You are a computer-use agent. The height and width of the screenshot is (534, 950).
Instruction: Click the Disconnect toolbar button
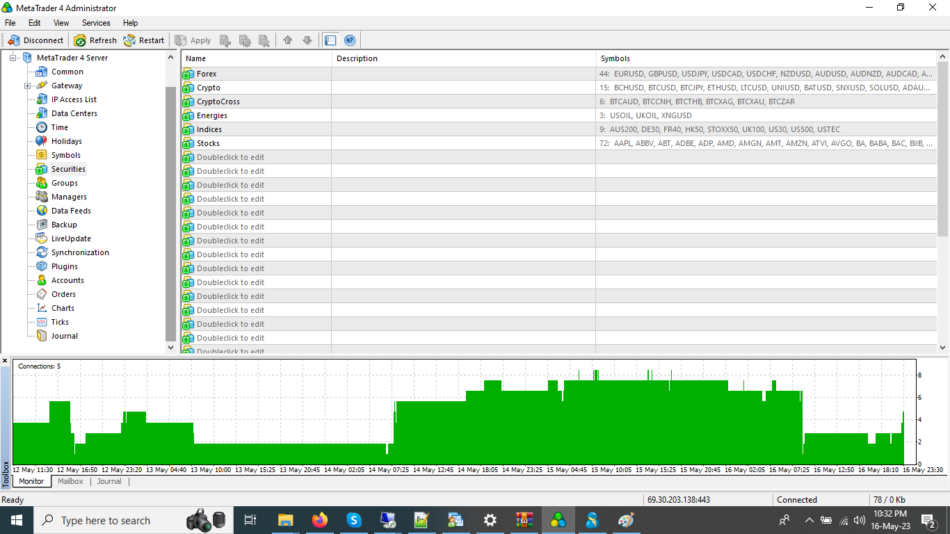35,40
